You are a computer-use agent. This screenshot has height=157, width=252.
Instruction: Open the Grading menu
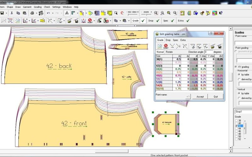click(x=37, y=7)
